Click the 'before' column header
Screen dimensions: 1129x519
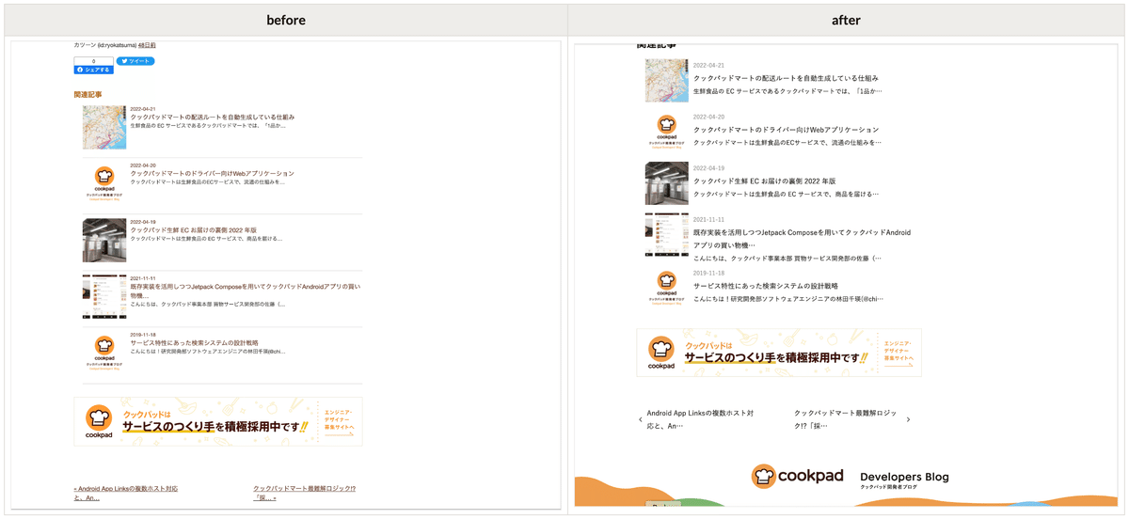click(x=286, y=20)
